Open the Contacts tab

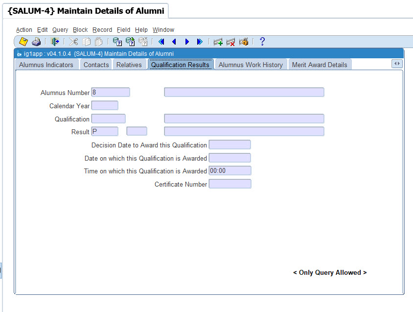coord(96,65)
